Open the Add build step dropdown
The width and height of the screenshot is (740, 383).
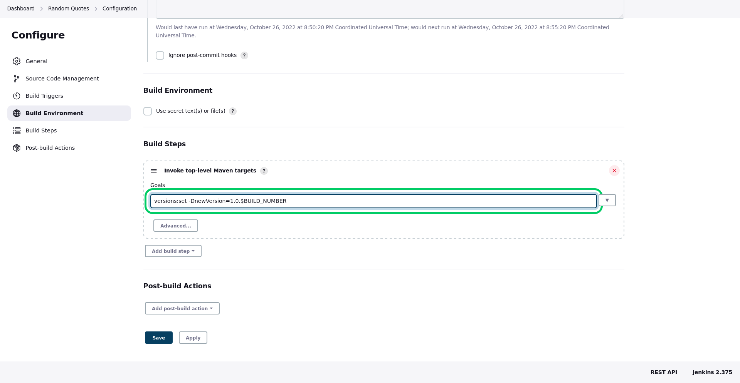[x=173, y=251]
